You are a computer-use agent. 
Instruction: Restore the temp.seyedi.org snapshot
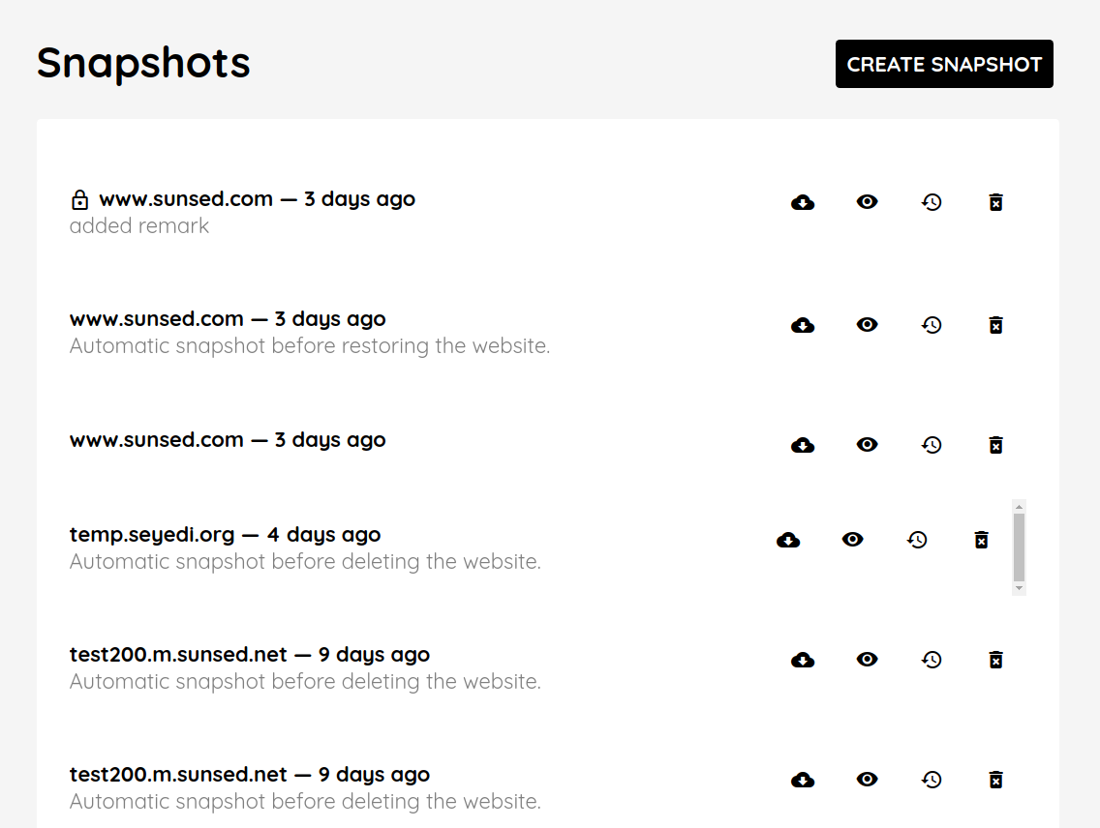coord(917,540)
